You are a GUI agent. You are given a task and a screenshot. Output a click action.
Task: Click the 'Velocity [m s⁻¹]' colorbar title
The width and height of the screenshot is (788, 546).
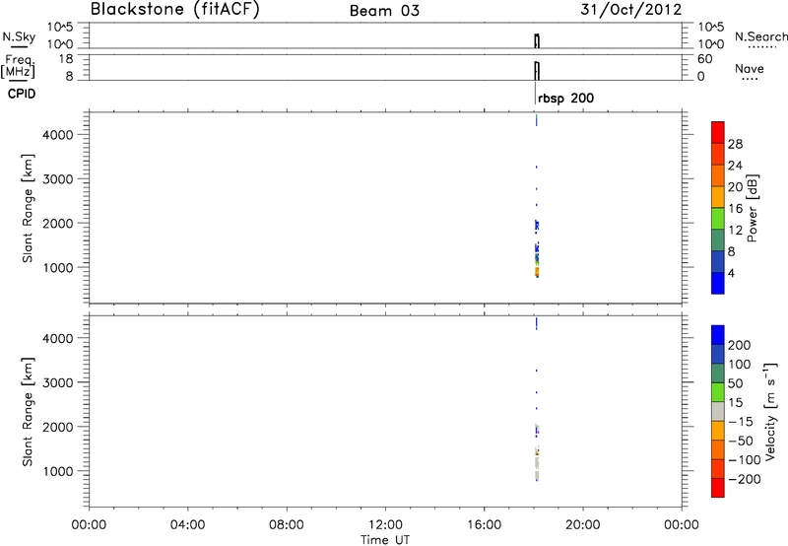point(770,411)
